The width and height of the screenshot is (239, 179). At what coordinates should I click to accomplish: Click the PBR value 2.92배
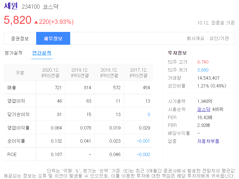tap(203, 125)
